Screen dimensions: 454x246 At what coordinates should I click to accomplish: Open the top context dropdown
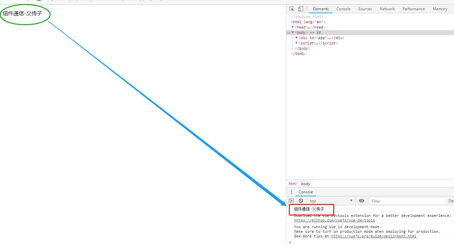tap(331, 201)
